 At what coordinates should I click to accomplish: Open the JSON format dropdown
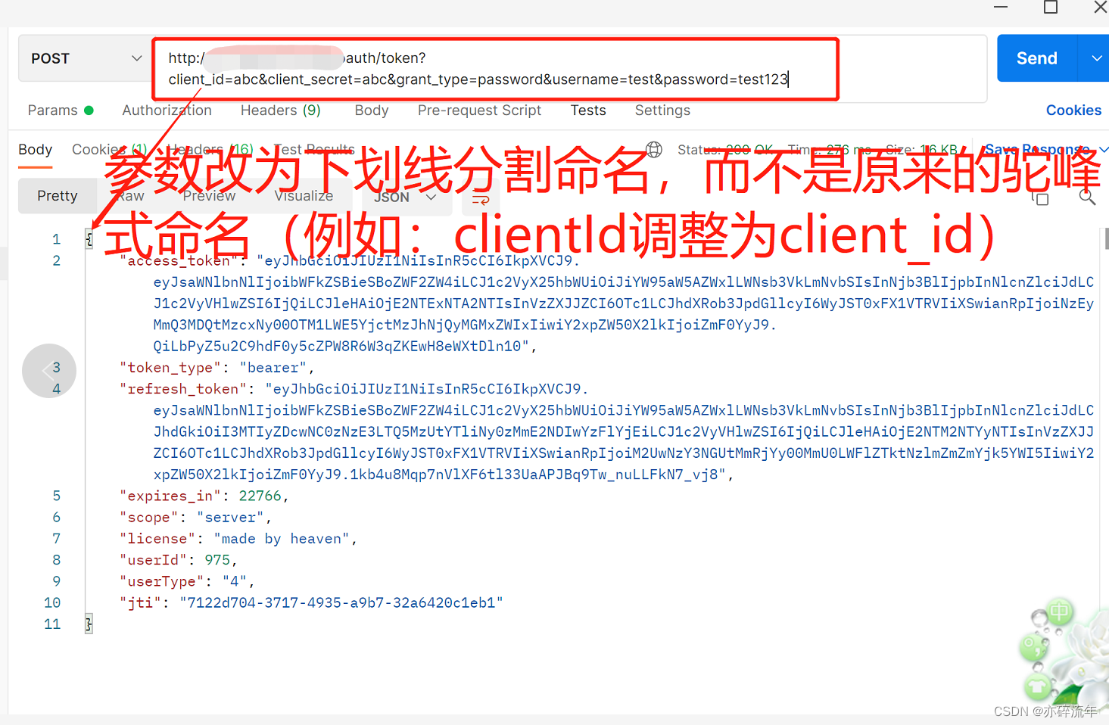pyautogui.click(x=405, y=197)
